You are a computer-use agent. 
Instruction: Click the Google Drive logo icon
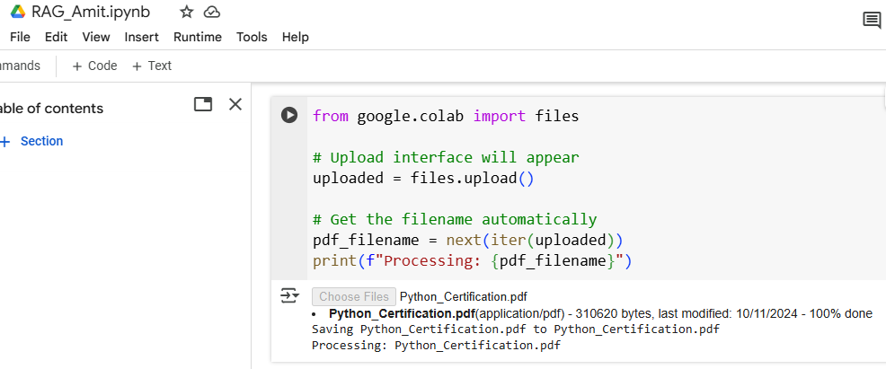18,12
